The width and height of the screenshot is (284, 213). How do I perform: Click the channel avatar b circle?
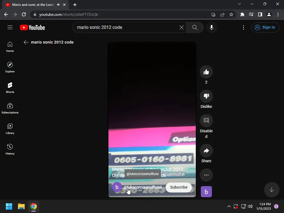[x=117, y=187]
